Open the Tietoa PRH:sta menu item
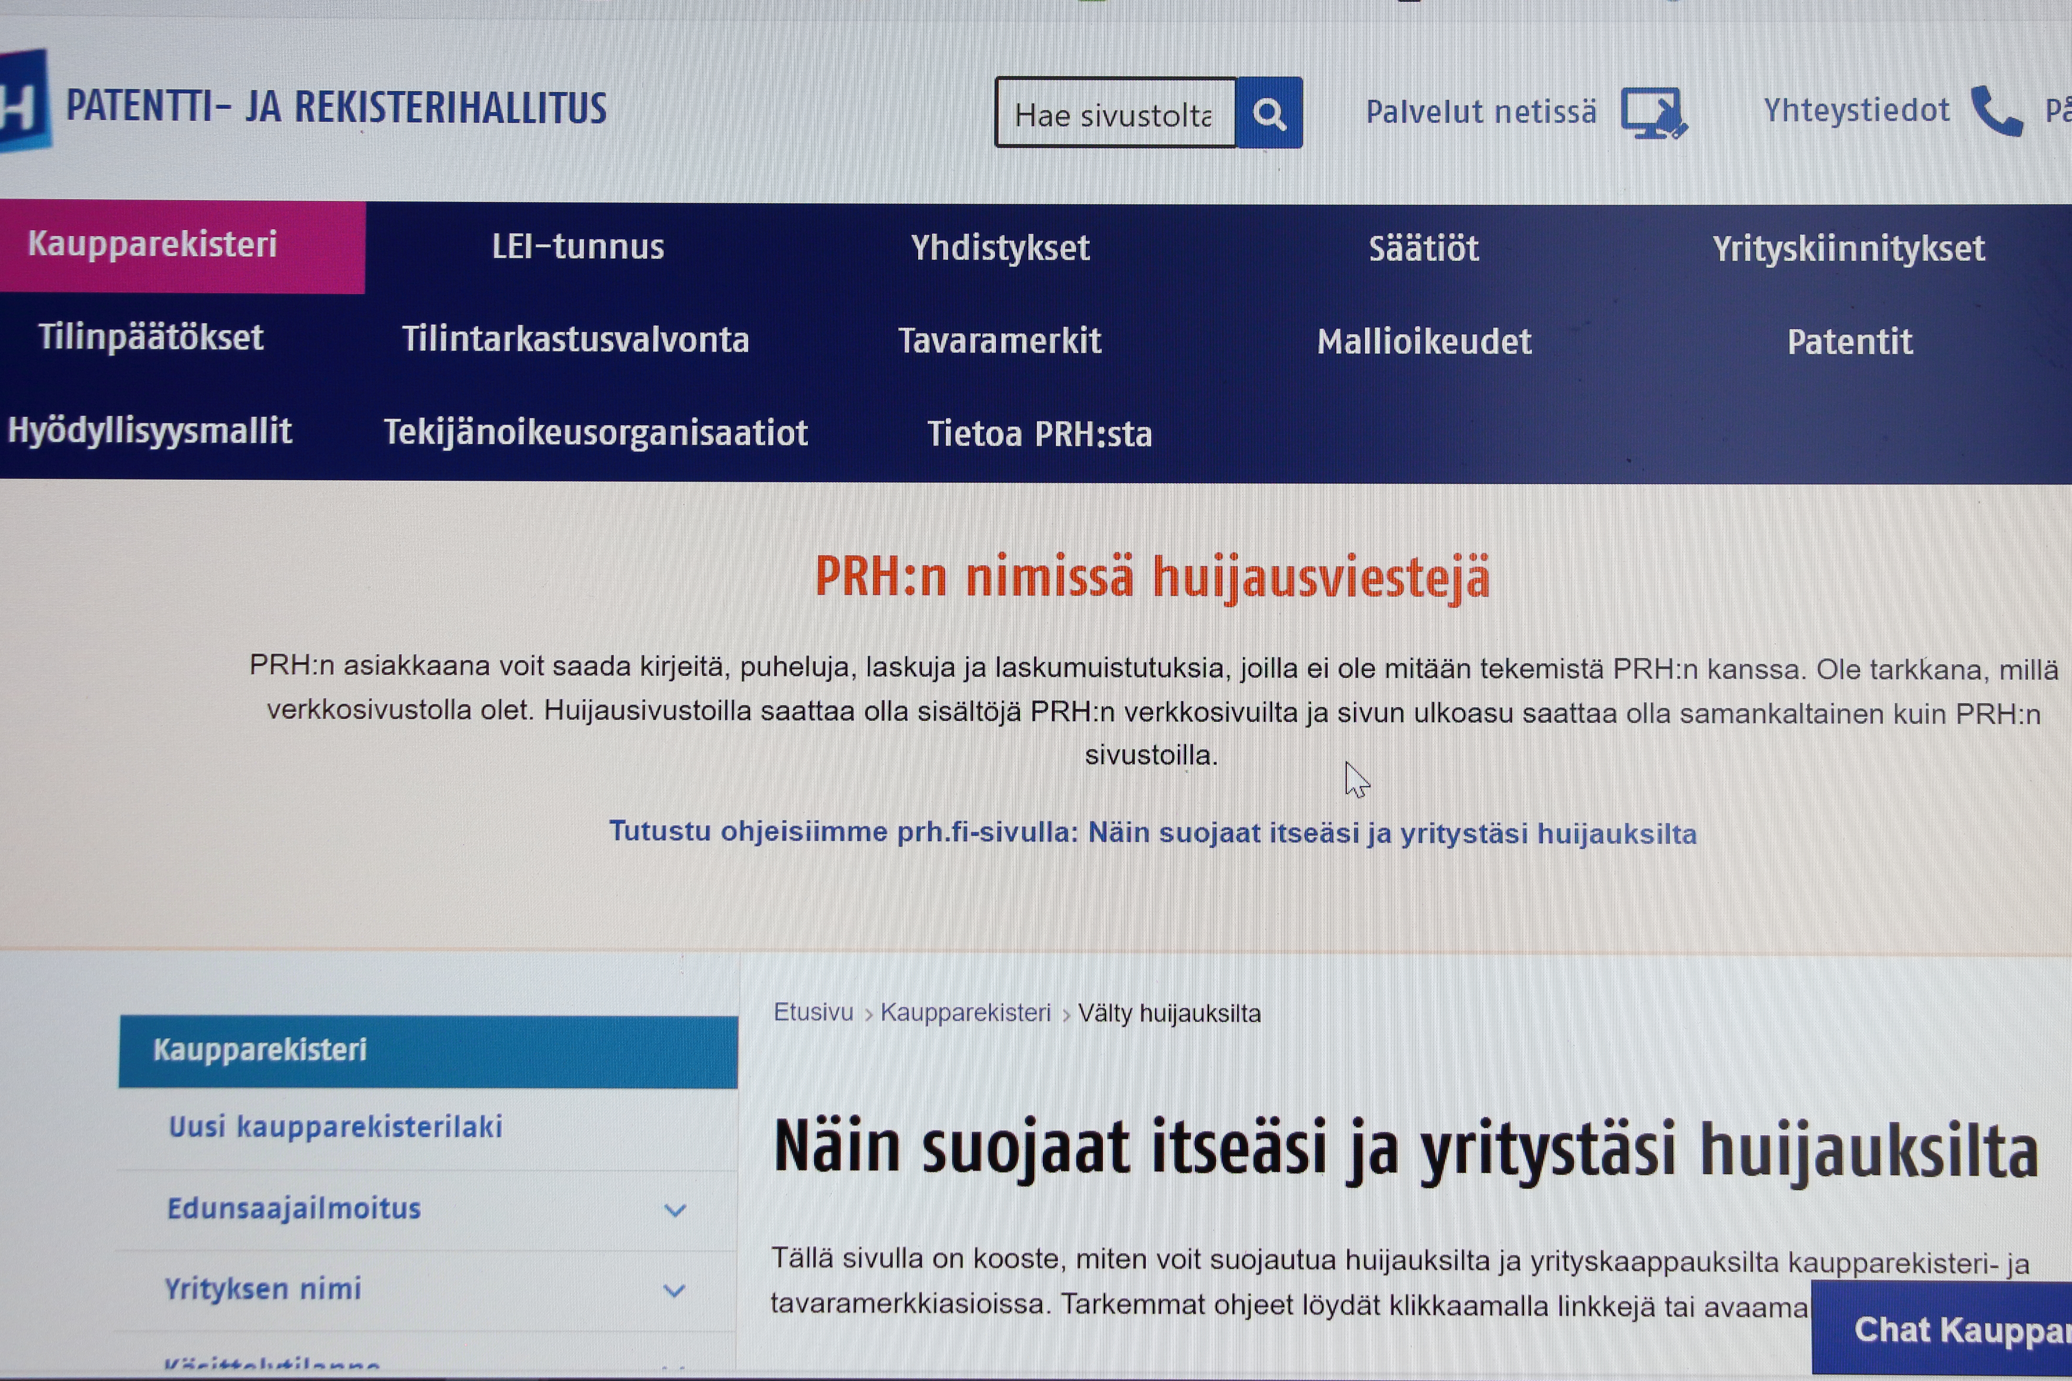 click(x=1039, y=434)
